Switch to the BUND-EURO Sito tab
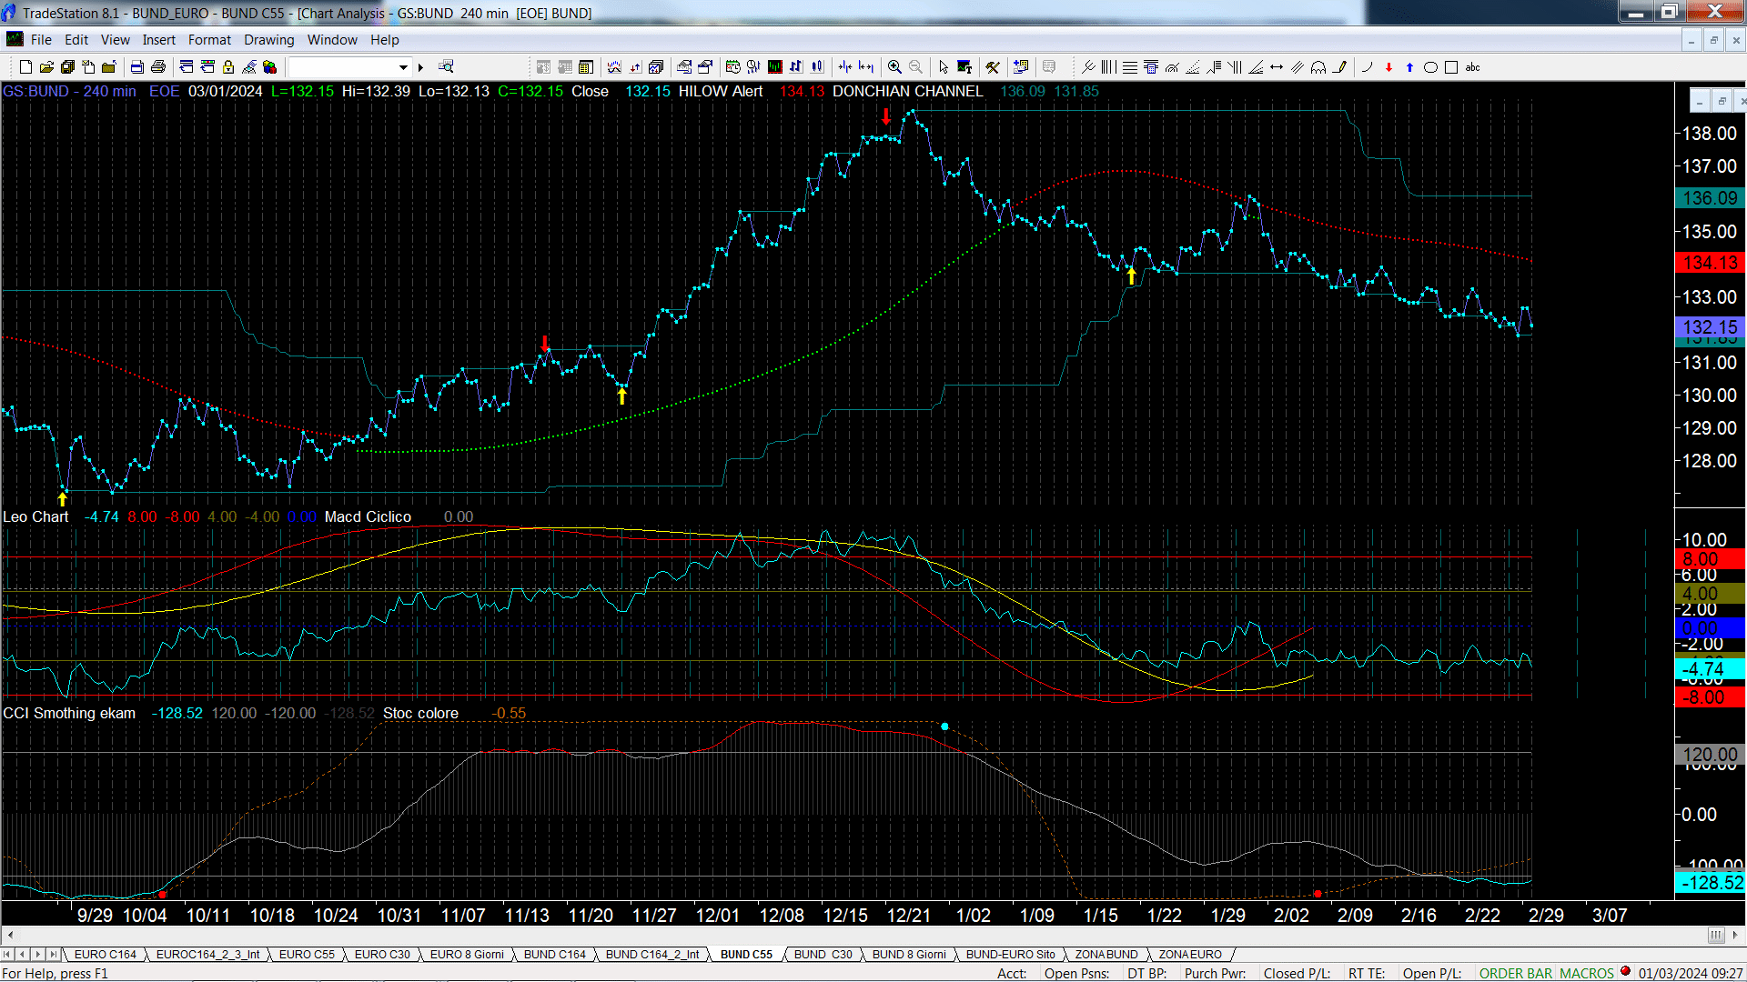This screenshot has height=982, width=1747. 1010,955
